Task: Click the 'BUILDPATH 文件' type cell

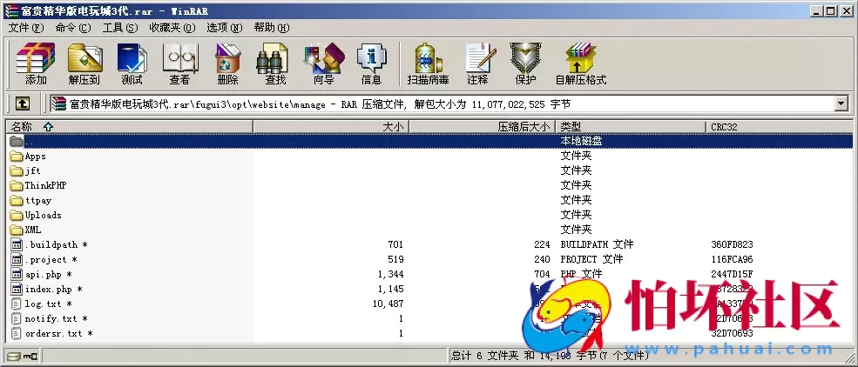Action: click(x=597, y=244)
